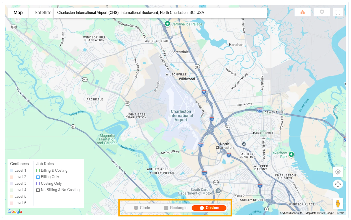Click the CHARLESTON HEIGHTS map label
Screen dimensions: 351x220
click(x=285, y=177)
